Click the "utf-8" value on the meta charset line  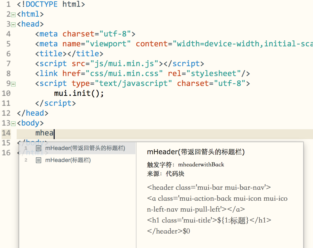point(115,34)
